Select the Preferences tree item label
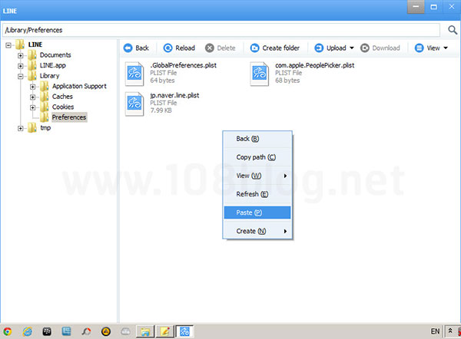461x339 pixels. click(69, 117)
